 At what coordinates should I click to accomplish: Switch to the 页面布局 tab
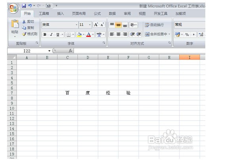[79, 13]
